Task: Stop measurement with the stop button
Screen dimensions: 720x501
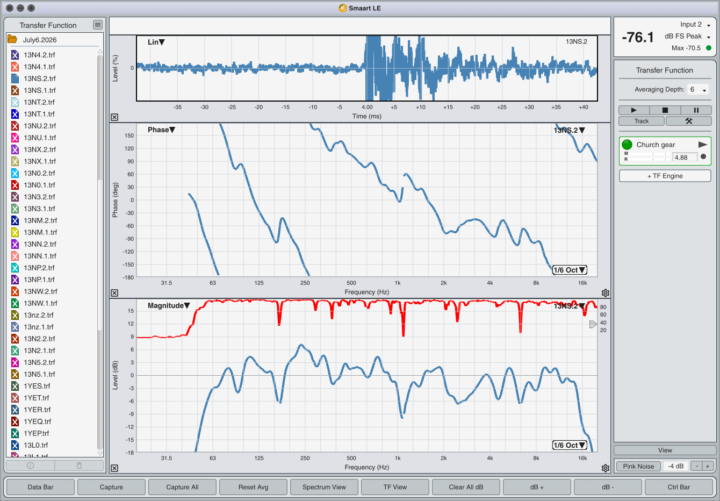Action: point(665,110)
